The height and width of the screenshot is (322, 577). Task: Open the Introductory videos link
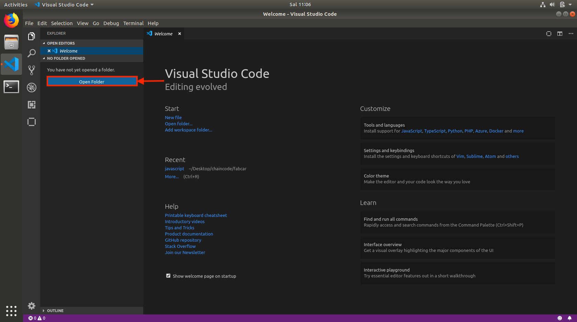tap(185, 221)
